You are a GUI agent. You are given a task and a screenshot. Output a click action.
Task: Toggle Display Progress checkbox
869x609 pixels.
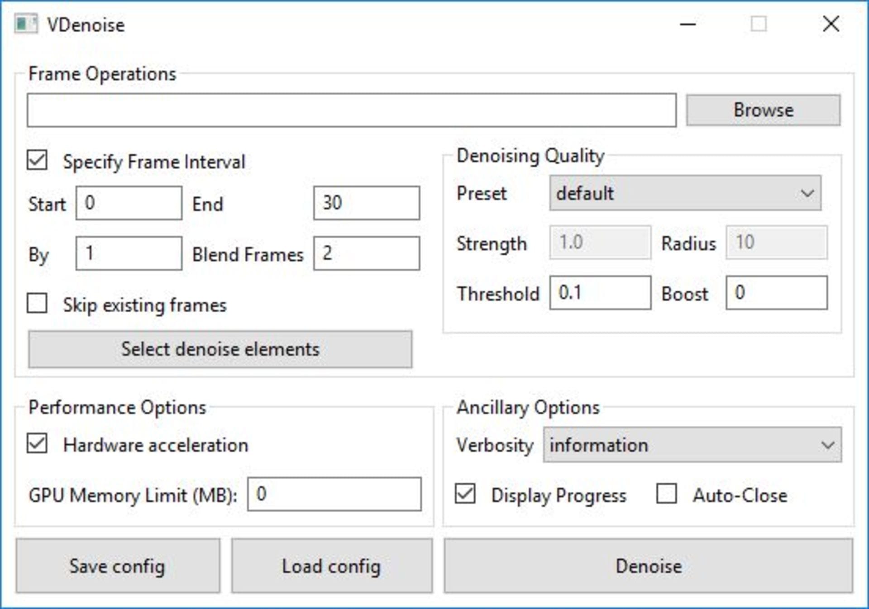[465, 494]
